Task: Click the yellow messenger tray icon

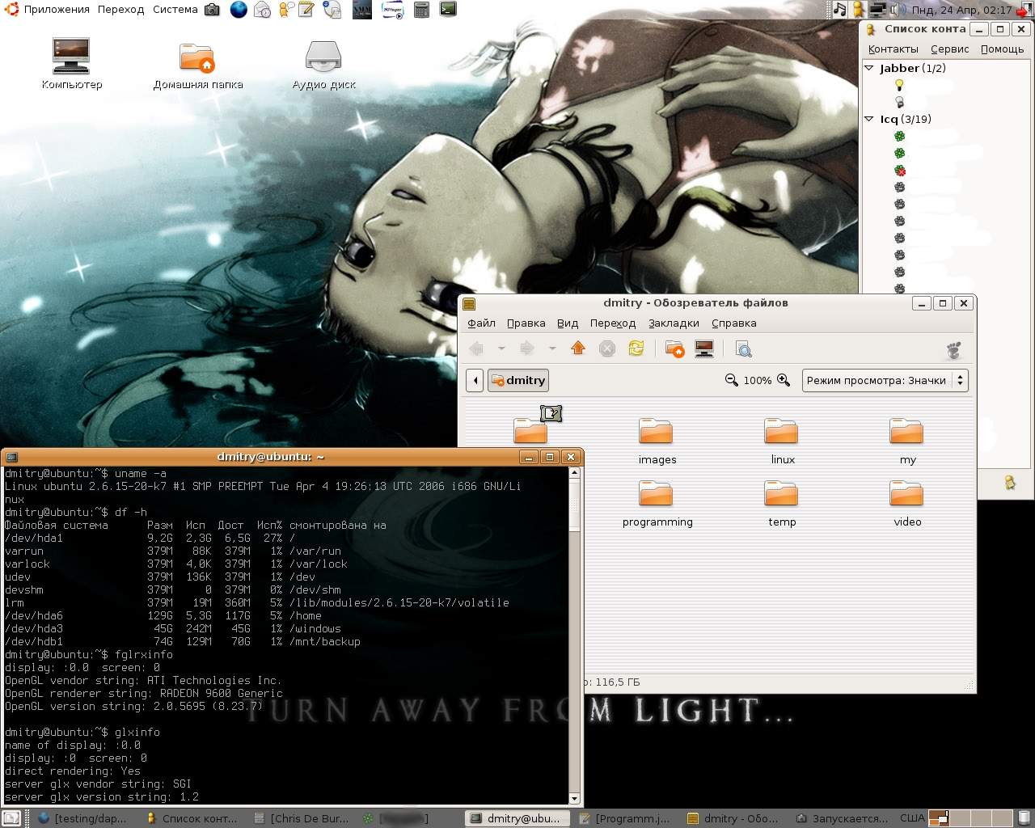Action: coord(859,10)
